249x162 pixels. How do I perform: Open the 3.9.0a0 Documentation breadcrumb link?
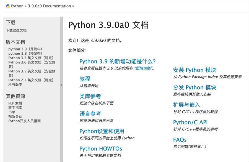point(50,6)
